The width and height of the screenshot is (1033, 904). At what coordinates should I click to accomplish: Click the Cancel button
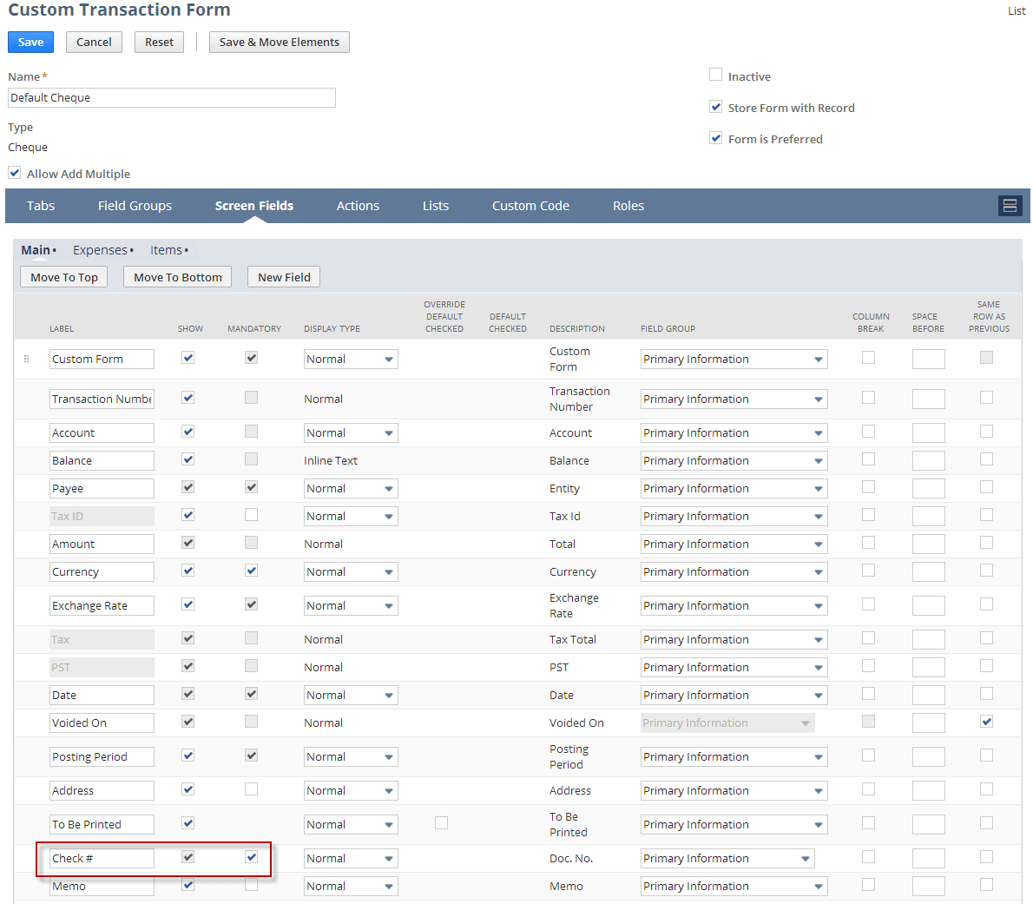[94, 43]
